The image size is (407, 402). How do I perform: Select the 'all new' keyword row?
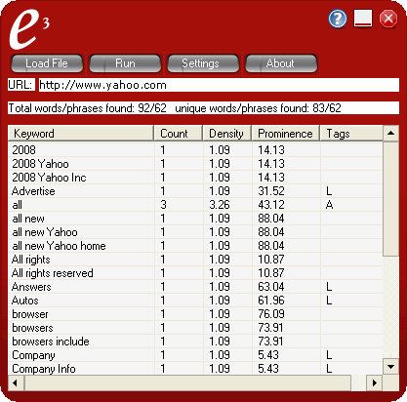click(x=195, y=219)
